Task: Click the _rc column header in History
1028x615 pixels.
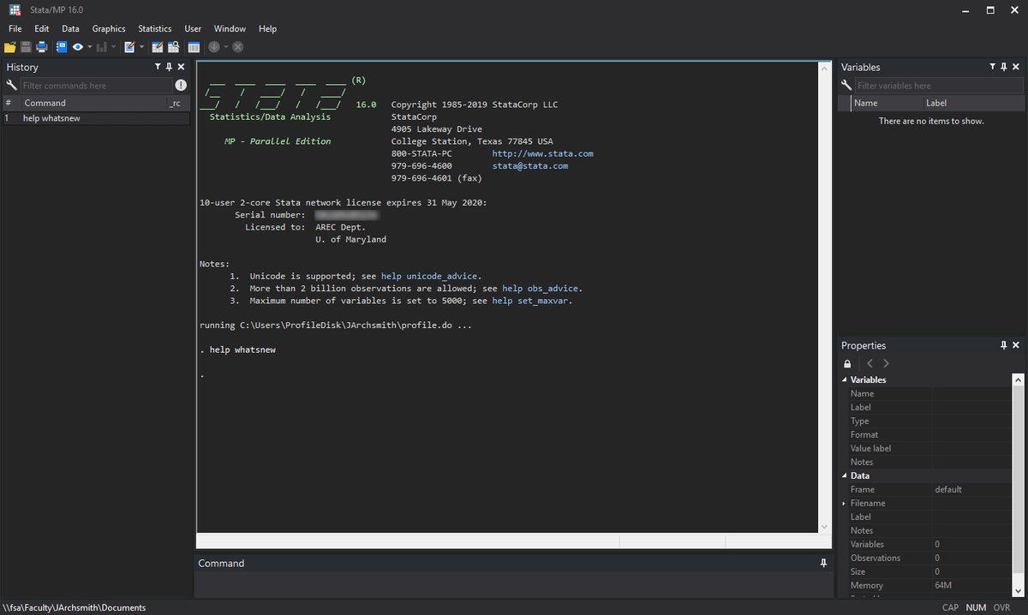Action: (x=177, y=103)
